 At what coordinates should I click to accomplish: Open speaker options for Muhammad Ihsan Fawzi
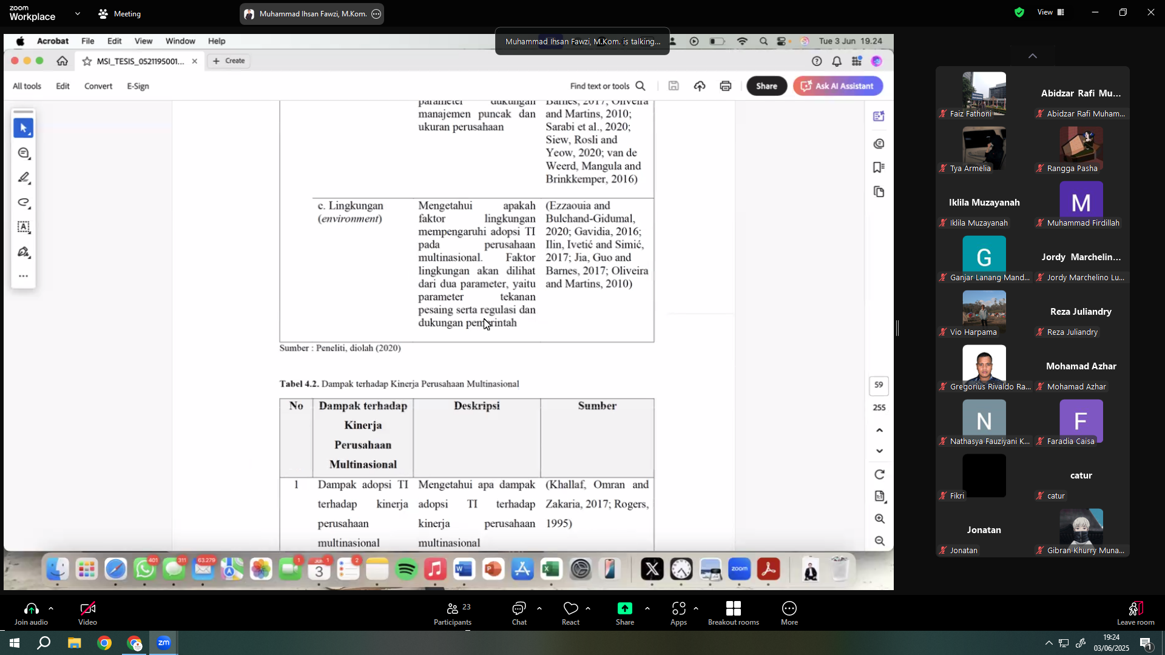click(376, 14)
